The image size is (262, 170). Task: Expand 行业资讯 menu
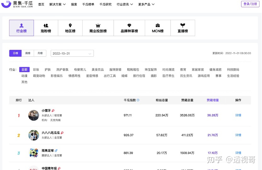pyautogui.click(x=125, y=4)
